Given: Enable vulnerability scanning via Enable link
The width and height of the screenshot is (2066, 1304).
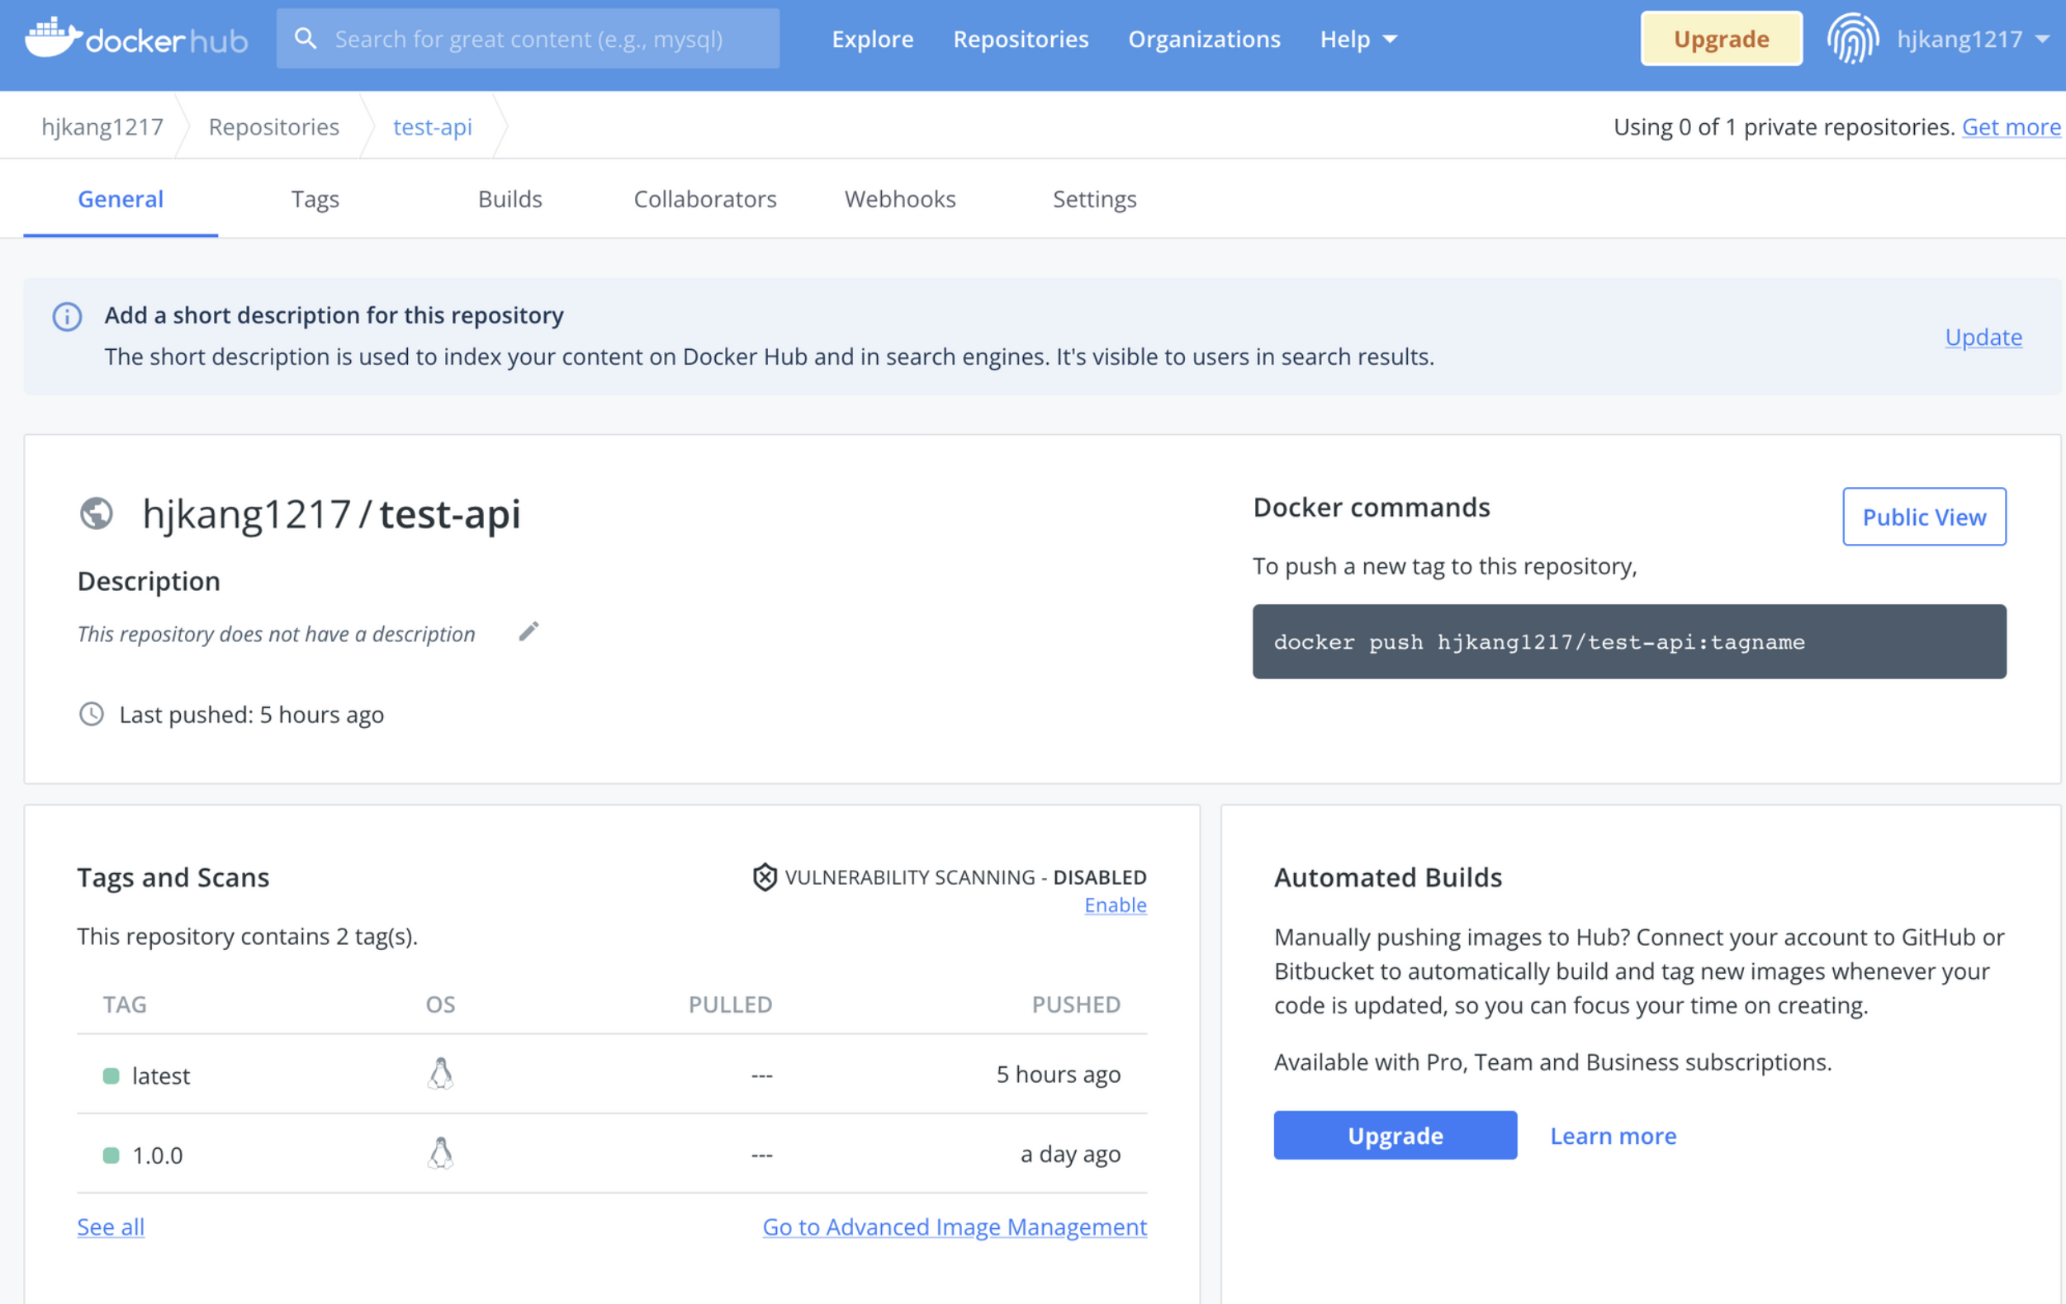Looking at the screenshot, I should click(x=1116, y=905).
